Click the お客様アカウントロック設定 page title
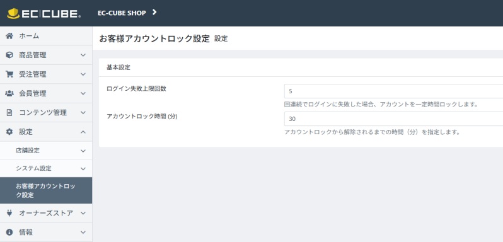This screenshot has width=503, height=242. click(154, 39)
